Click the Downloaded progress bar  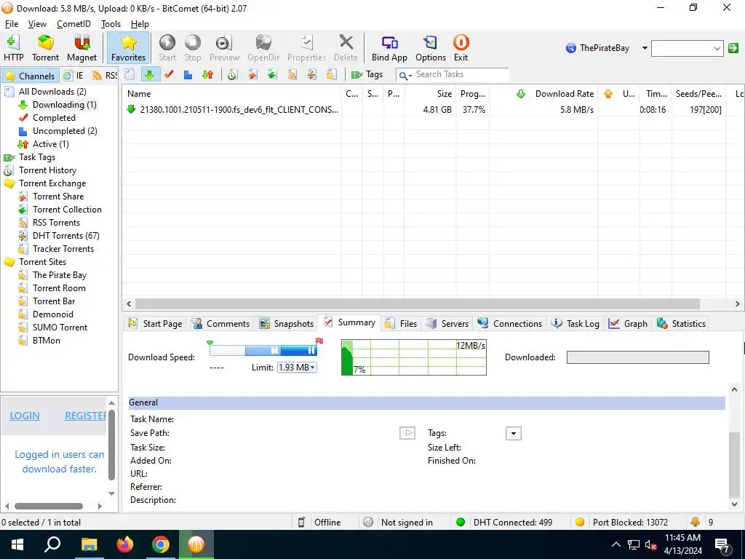[637, 357]
